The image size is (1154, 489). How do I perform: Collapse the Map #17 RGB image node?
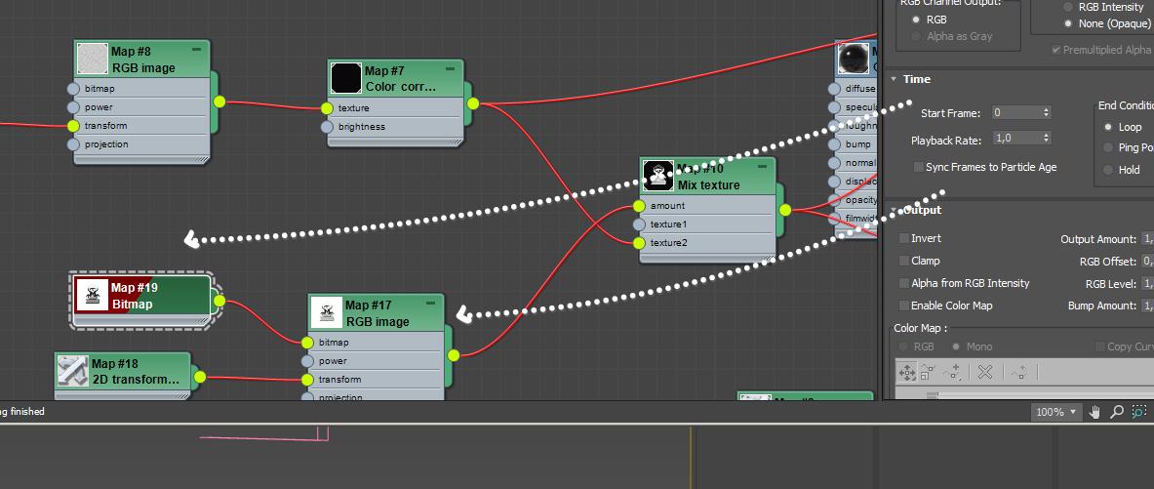(x=430, y=303)
